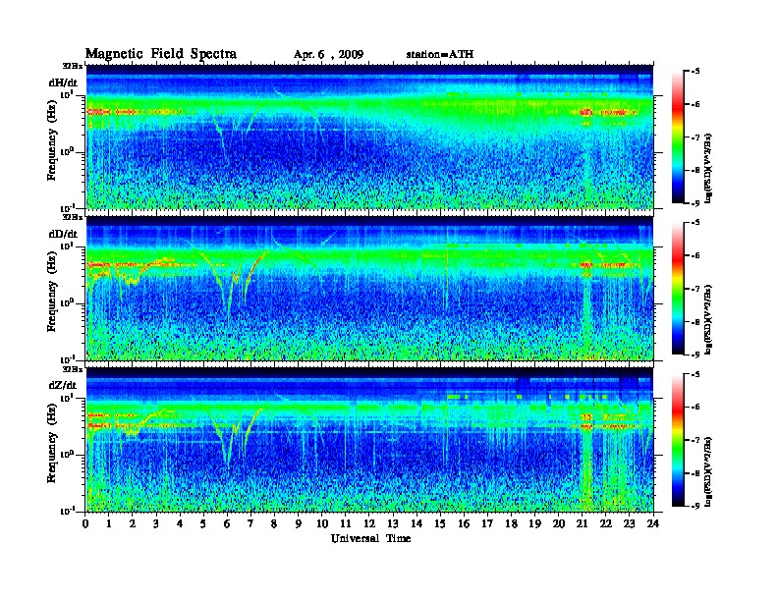Click hour tick label '18' on time axis
The width and height of the screenshot is (778, 601).
[511, 523]
